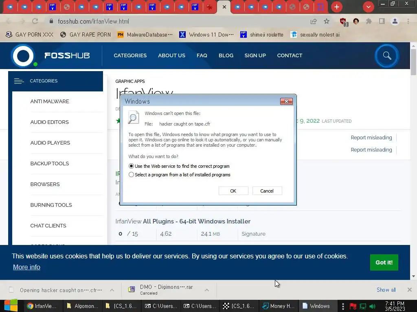Click the browser back arrow
Image resolution: width=417 pixels, height=312 pixels.
pos(9,21)
